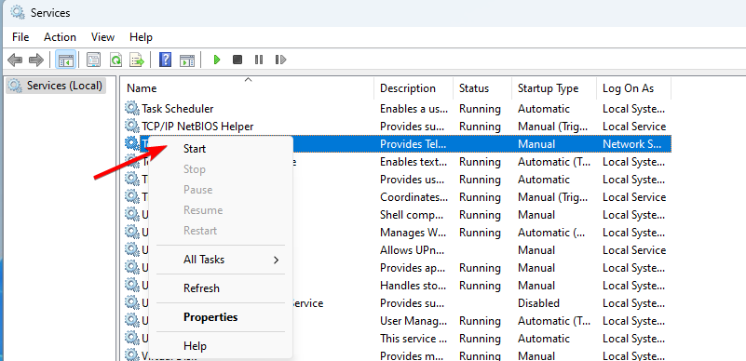Screen dimensions: 746x361
Task: Click the 'This service ...' description cell
Action: (414, 338)
